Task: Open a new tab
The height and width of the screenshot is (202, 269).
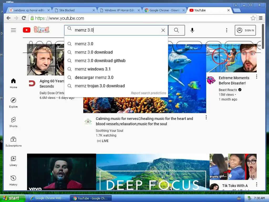Action: tap(237, 11)
